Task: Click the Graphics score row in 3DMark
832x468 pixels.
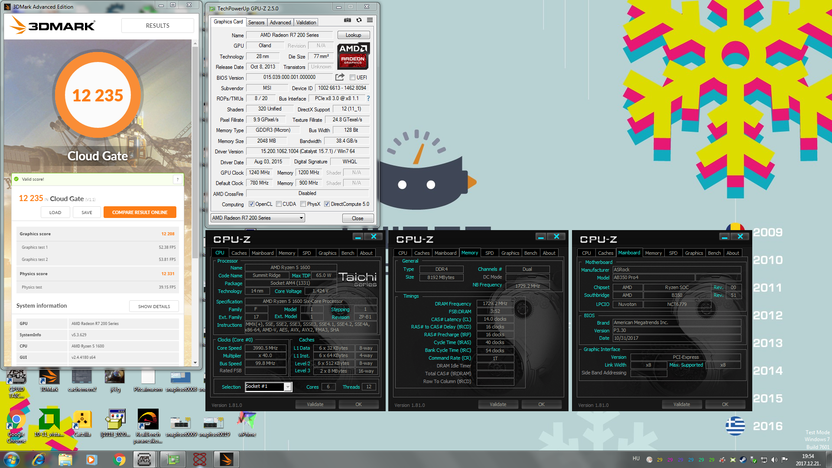Action: pos(97,234)
